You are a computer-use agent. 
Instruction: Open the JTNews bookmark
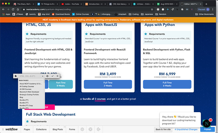tap(18, 14)
